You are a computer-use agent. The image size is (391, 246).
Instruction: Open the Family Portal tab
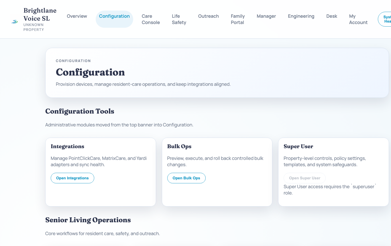[238, 19]
